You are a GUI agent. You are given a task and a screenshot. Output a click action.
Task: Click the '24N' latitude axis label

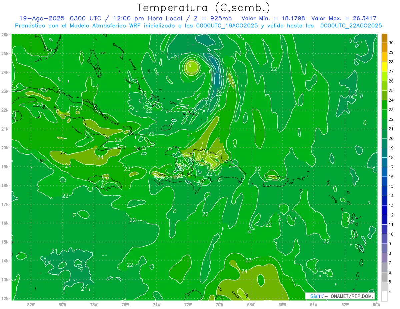(5, 72)
